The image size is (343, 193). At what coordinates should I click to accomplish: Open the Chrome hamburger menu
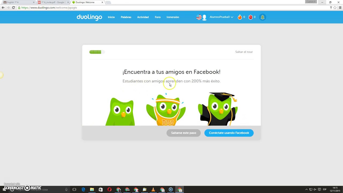[340, 8]
